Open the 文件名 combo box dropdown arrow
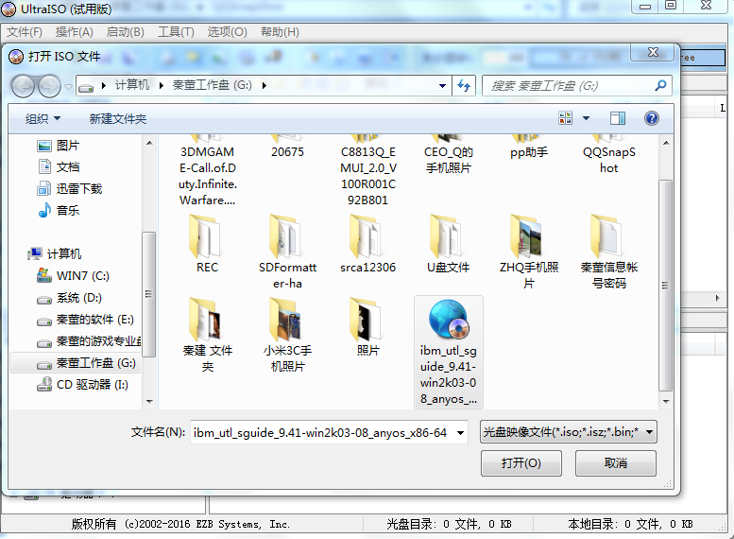 (x=459, y=433)
